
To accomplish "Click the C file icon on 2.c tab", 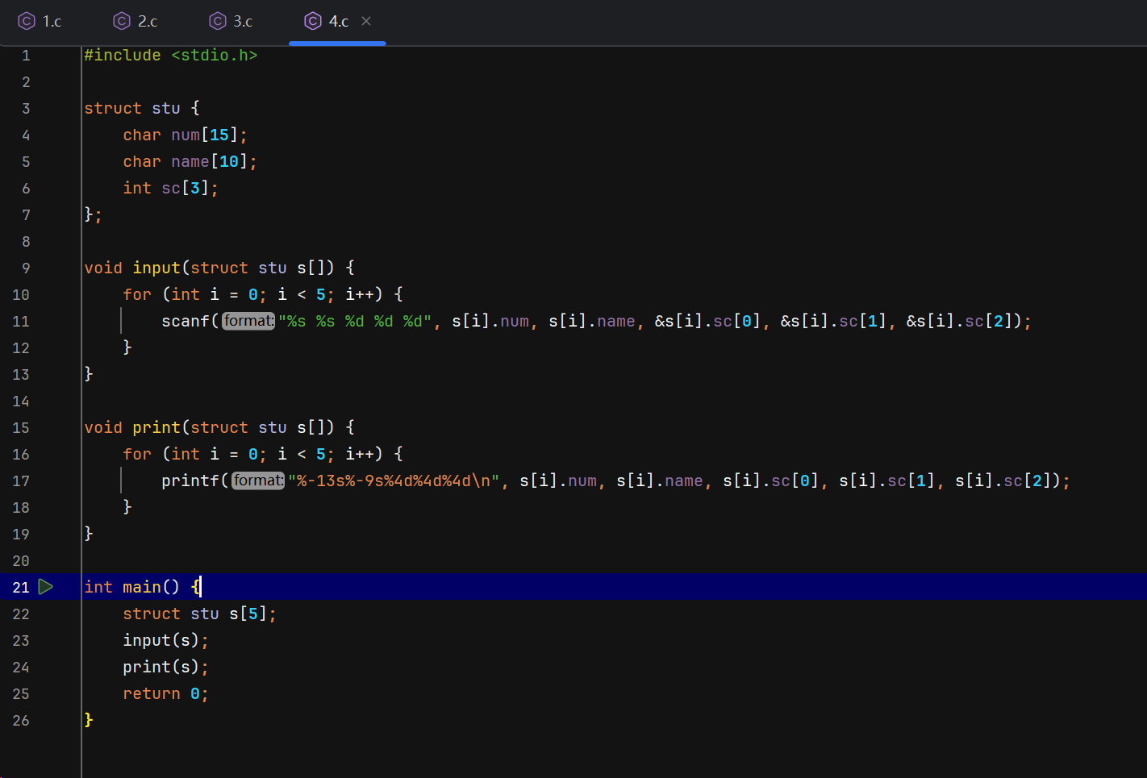I will [x=122, y=21].
